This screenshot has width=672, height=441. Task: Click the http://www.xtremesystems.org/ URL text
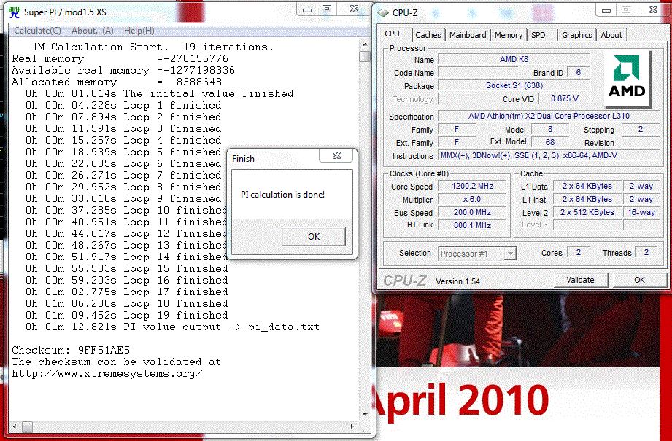click(107, 374)
